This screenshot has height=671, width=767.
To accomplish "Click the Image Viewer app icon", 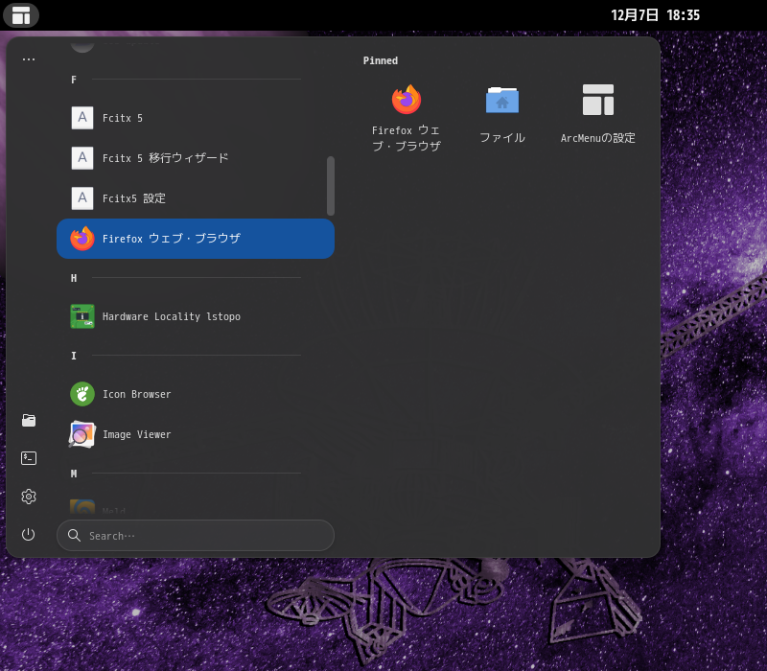I will pyautogui.click(x=82, y=434).
